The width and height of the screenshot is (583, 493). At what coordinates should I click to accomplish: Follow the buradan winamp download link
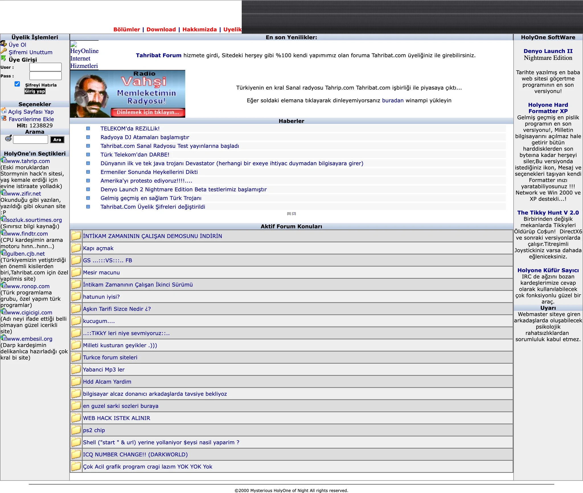(x=393, y=100)
